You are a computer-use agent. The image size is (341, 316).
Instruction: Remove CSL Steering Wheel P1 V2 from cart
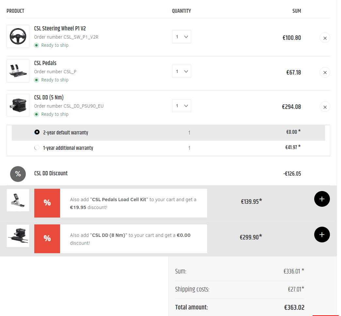325,38
